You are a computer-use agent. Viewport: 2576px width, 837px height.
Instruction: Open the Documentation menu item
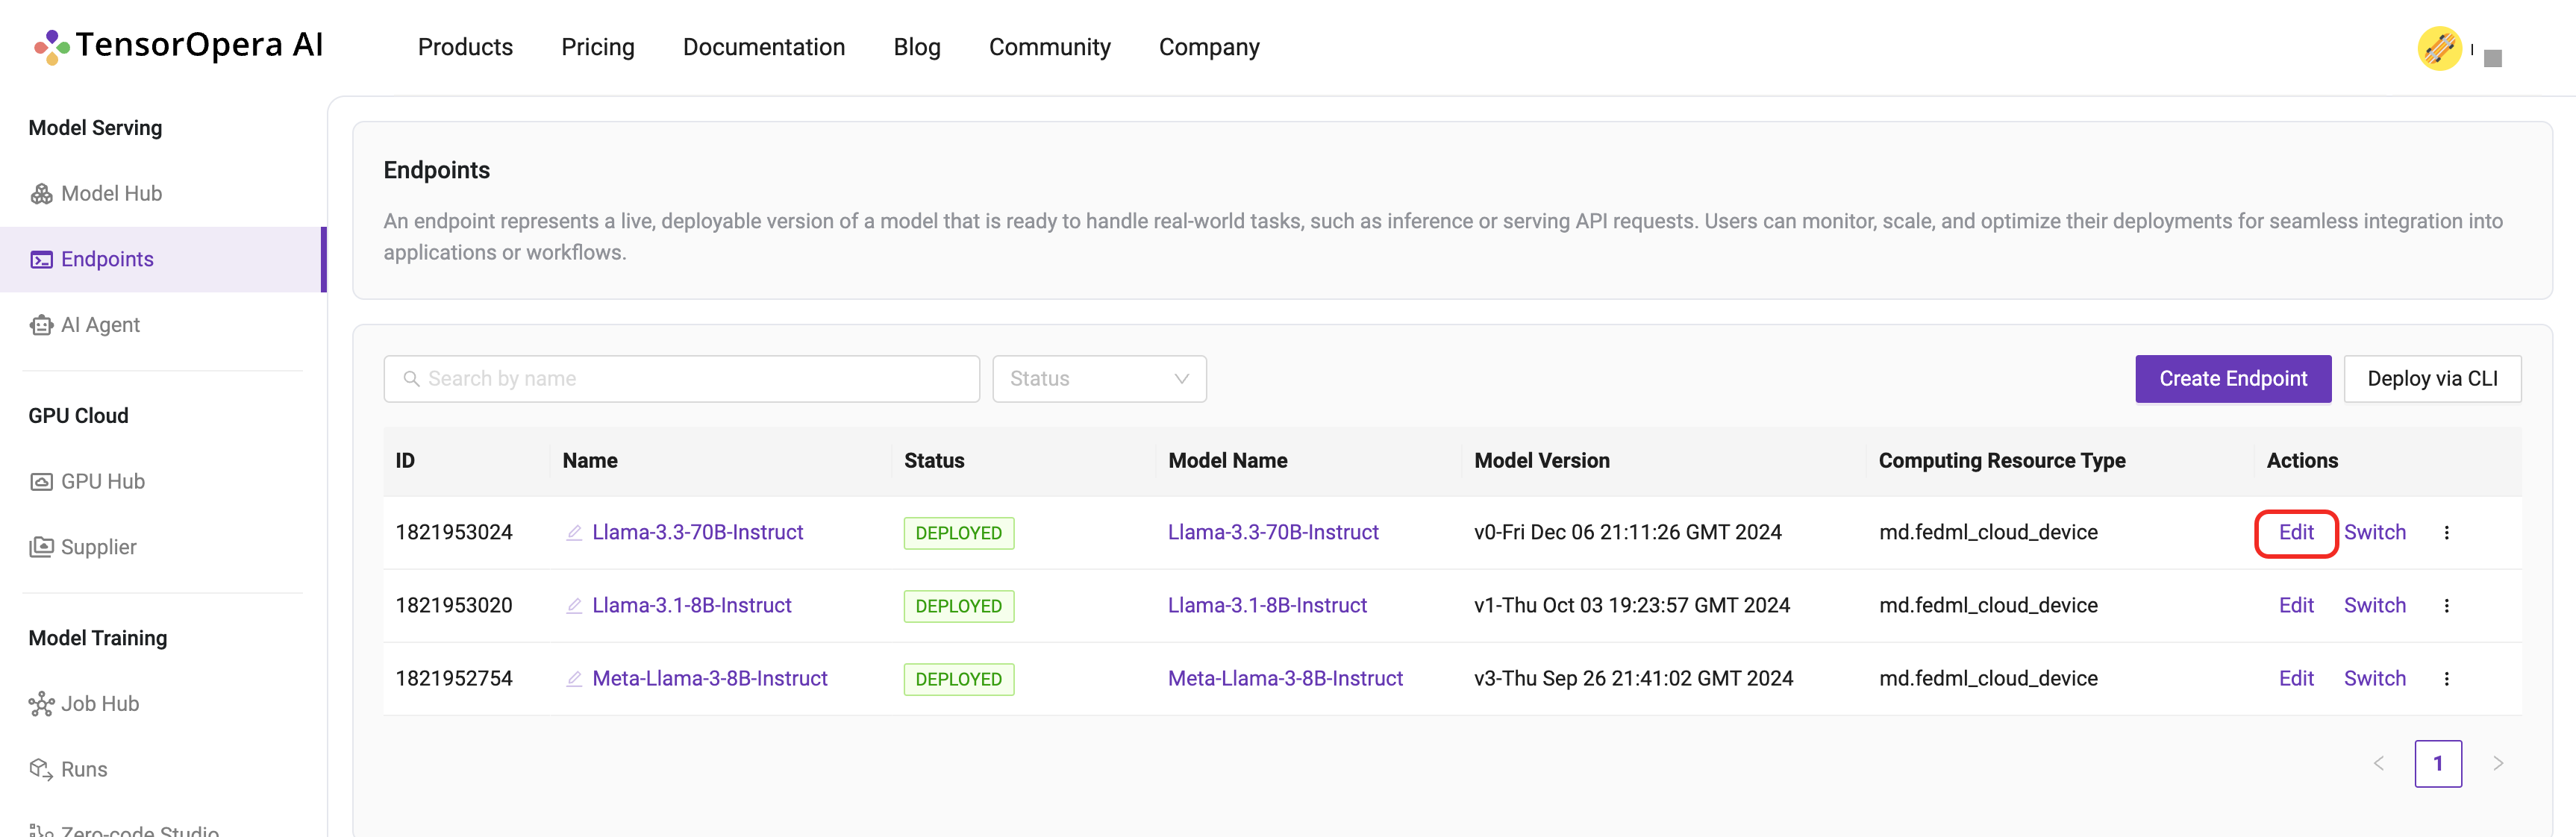764,47
